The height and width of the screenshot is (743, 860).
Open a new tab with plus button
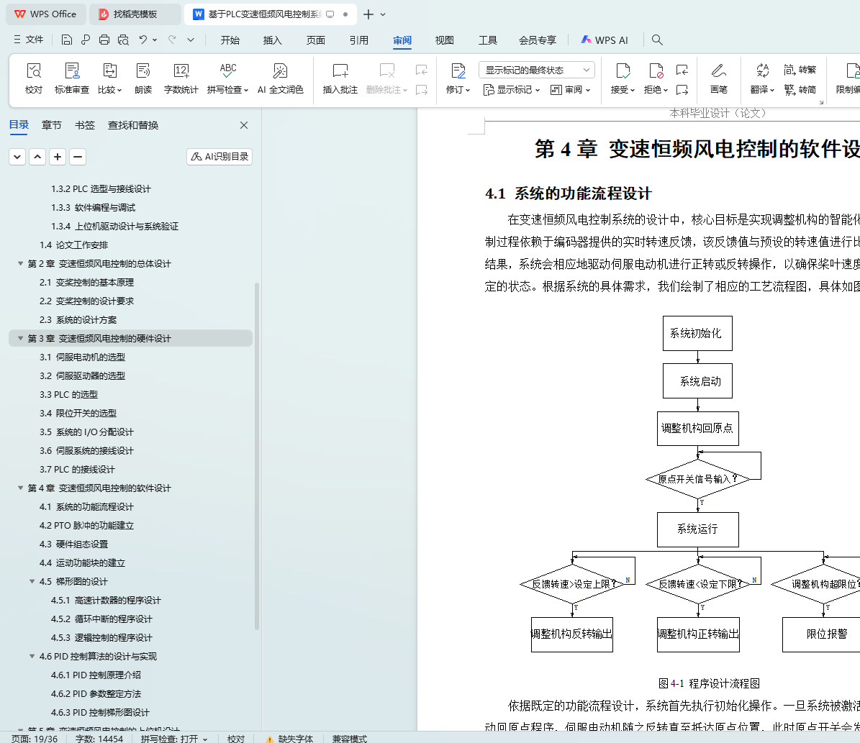[368, 14]
